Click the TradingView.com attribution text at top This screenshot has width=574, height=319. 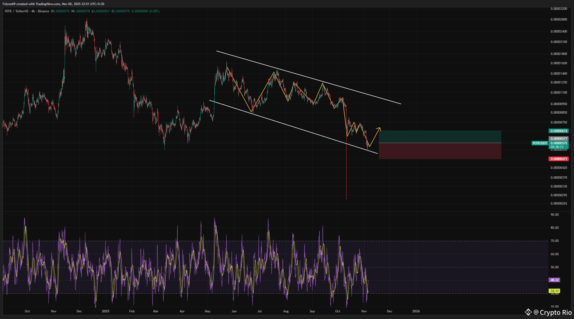[48, 4]
